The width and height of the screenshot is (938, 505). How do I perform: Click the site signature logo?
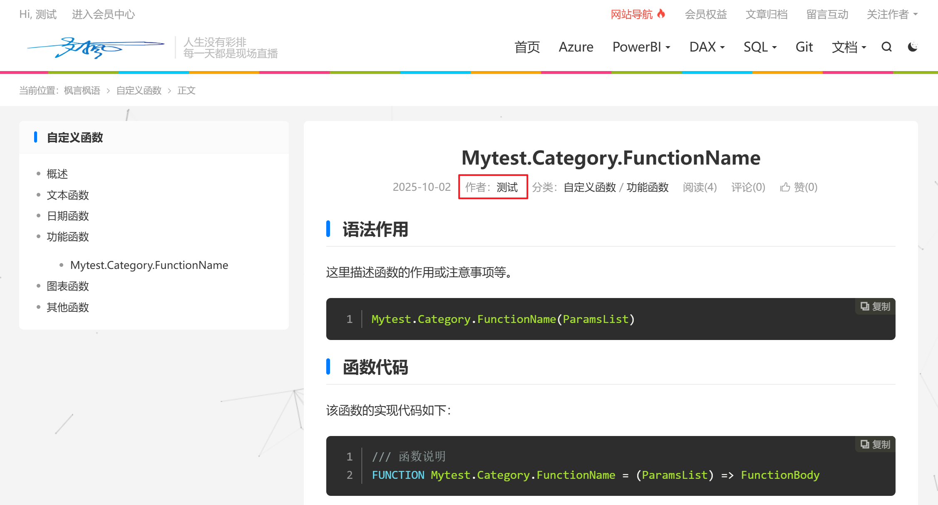pyautogui.click(x=96, y=47)
